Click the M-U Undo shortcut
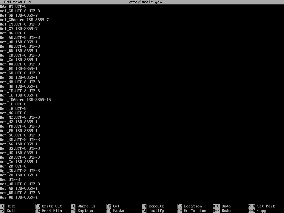284x213 pixels. 222,206
